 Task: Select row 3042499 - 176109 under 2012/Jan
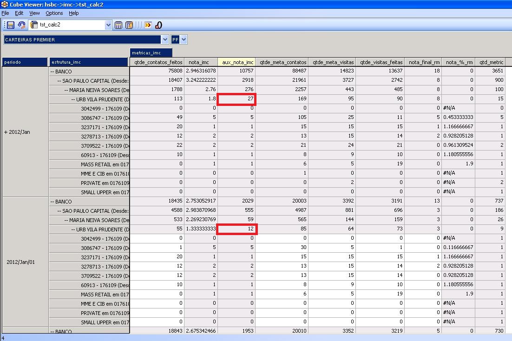pyautogui.click(x=89, y=109)
